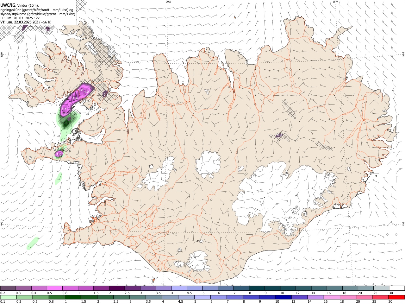This screenshot has height=304, width=405.
Task: Click the '4.5' label in the upper legend row
Action: pos(189,293)
